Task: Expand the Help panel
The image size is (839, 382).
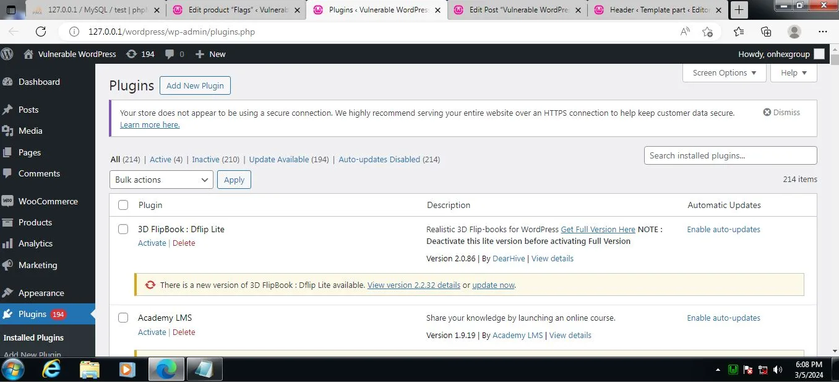Action: [x=794, y=72]
